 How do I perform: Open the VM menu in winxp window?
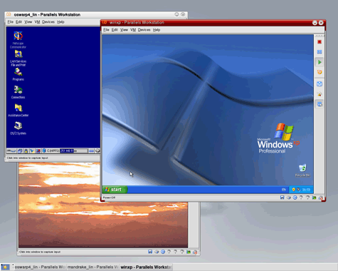133,30
